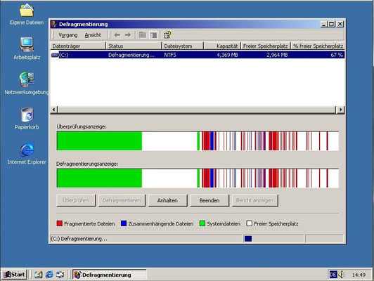Select the (C:) volume row
The image size is (374, 281).
point(198,55)
